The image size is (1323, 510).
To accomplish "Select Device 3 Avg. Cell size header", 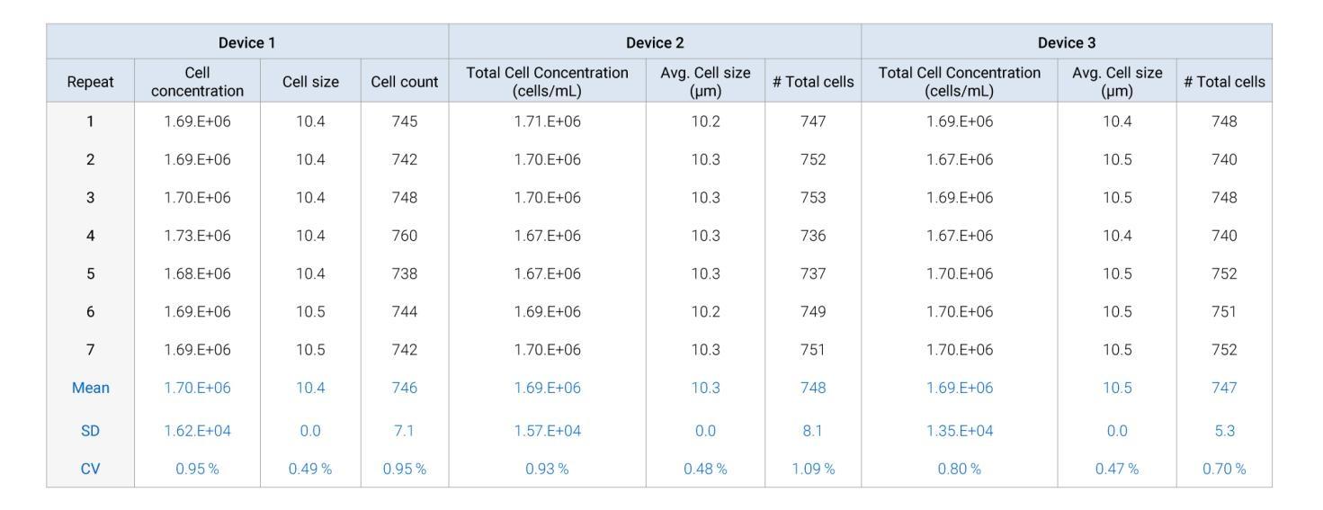I will [x=1116, y=82].
